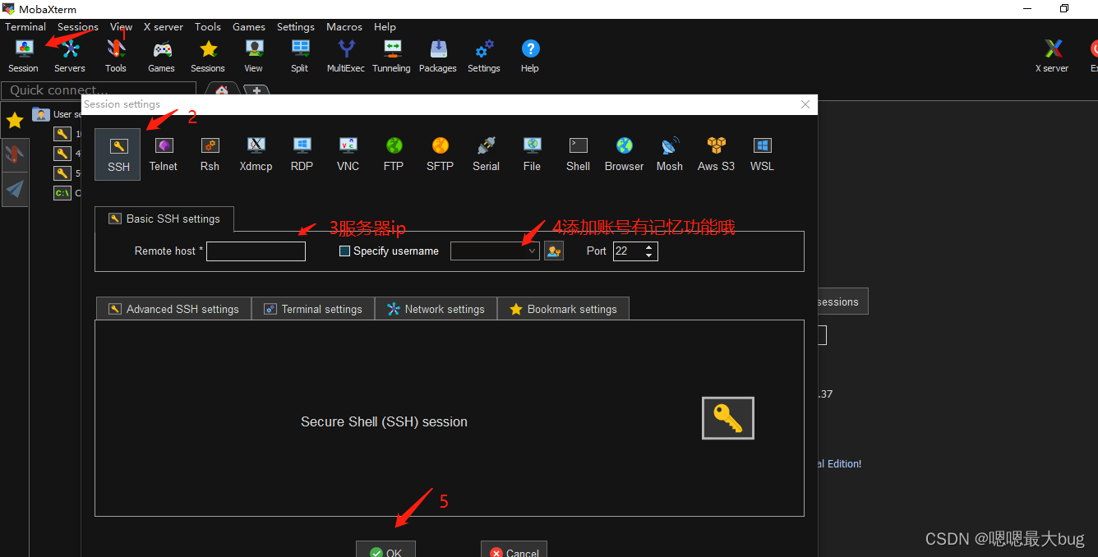Image resolution: width=1098 pixels, height=557 pixels.
Task: Select the User sessions tree folder
Action: [56, 114]
